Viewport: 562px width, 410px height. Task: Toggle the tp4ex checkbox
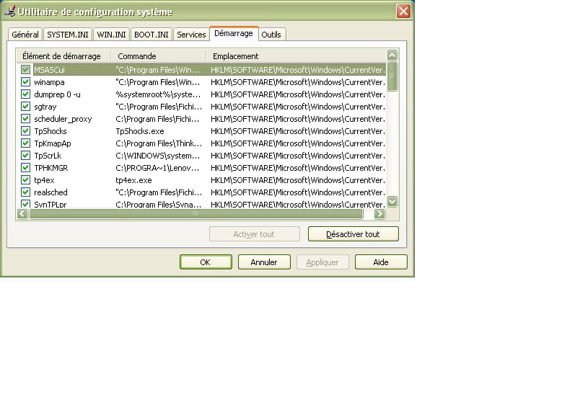25,179
